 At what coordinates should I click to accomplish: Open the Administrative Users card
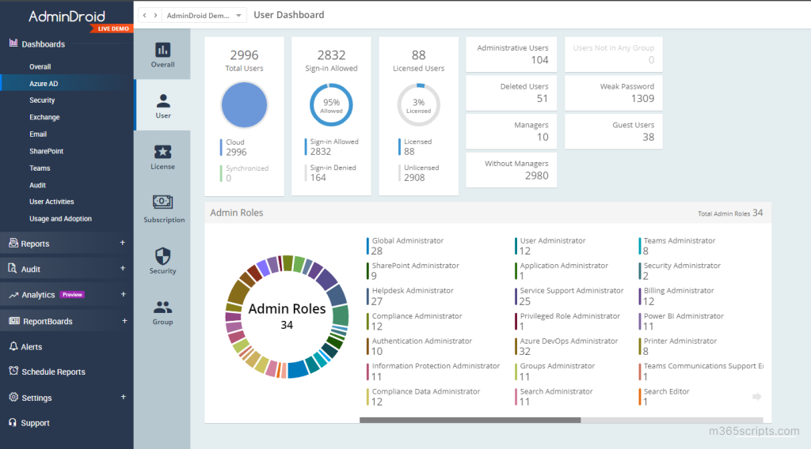511,55
